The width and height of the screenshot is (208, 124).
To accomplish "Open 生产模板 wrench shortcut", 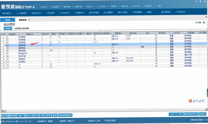I will [122, 12].
